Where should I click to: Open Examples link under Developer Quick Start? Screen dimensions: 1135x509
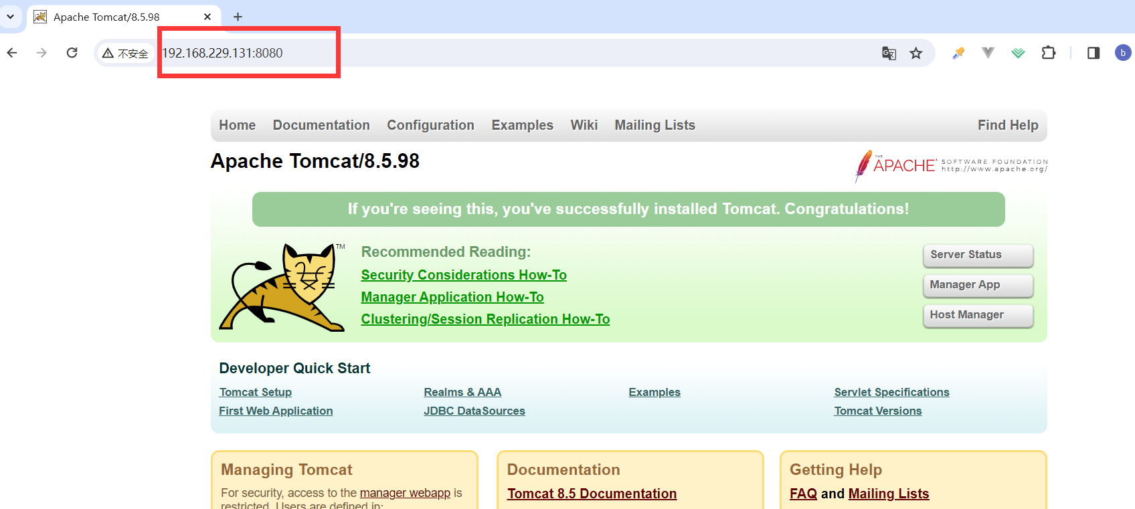(x=654, y=392)
